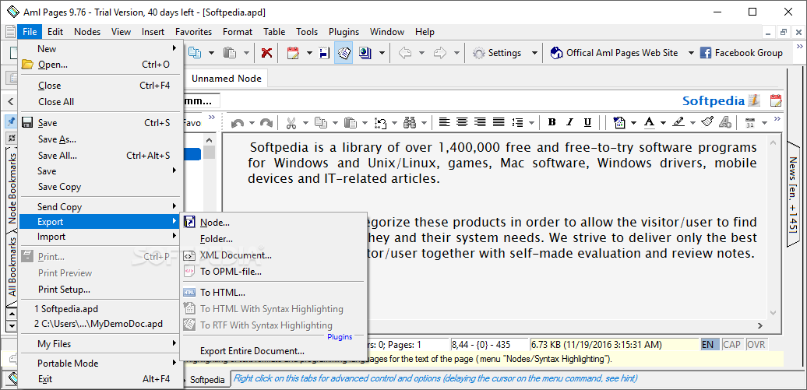Open the font color dropdown arrow
The height and width of the screenshot is (390, 807).
pyautogui.click(x=664, y=122)
